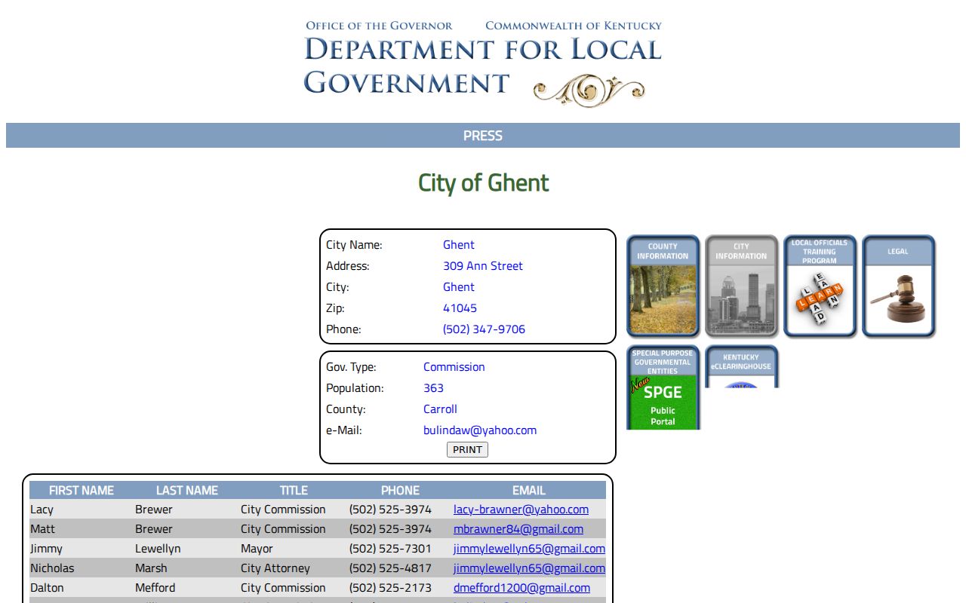This screenshot has height=603, width=966.
Task: Click city phone (502) 347-9706
Action: (484, 329)
